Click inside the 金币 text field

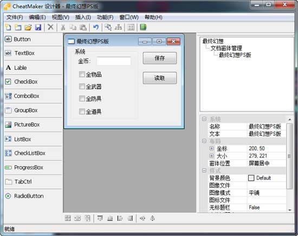click(x=114, y=61)
